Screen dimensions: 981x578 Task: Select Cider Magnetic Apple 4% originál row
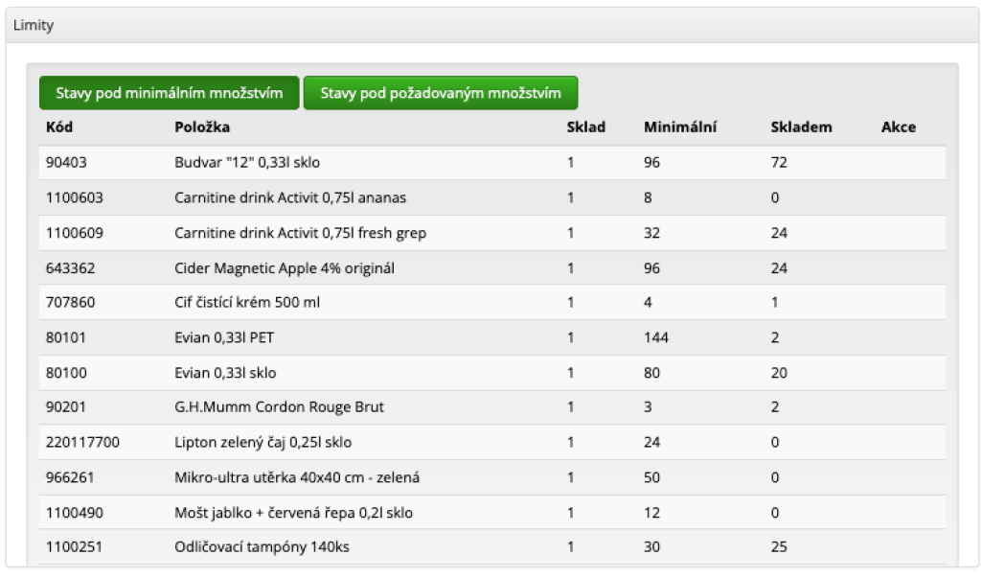coord(285,268)
